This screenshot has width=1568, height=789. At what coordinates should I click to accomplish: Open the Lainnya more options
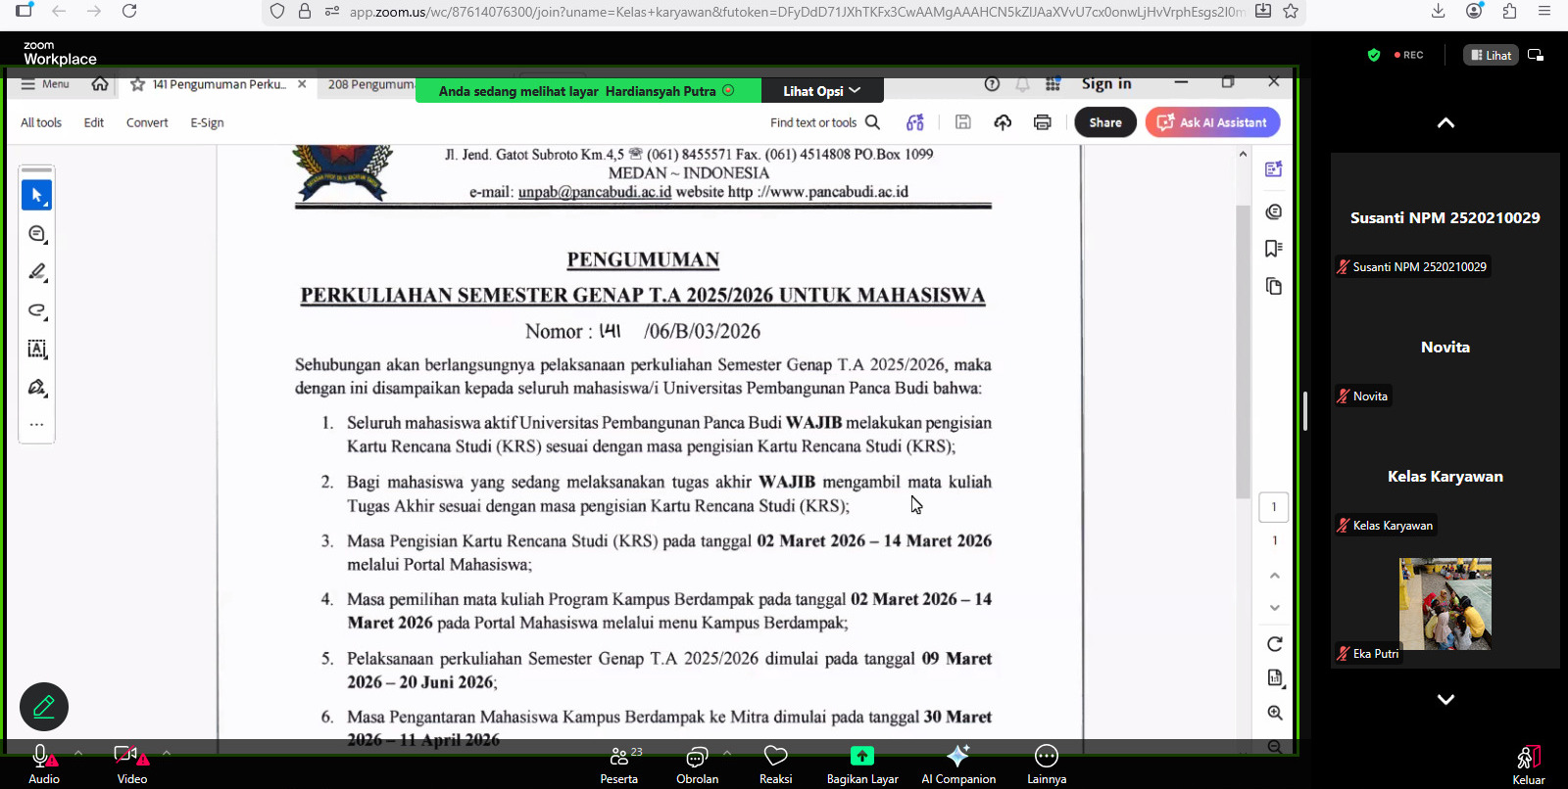pyautogui.click(x=1046, y=764)
